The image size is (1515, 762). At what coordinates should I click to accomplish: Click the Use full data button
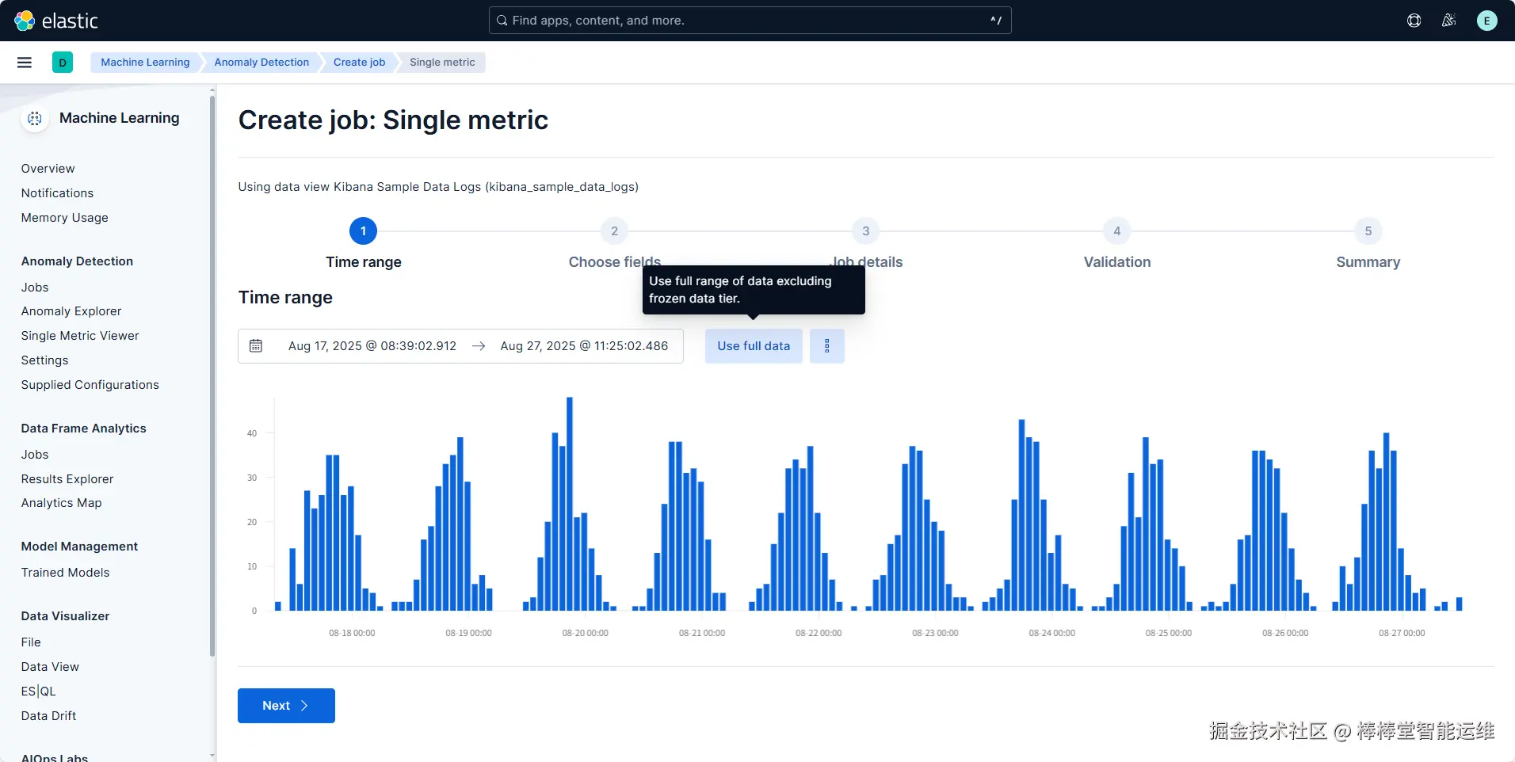click(x=754, y=346)
